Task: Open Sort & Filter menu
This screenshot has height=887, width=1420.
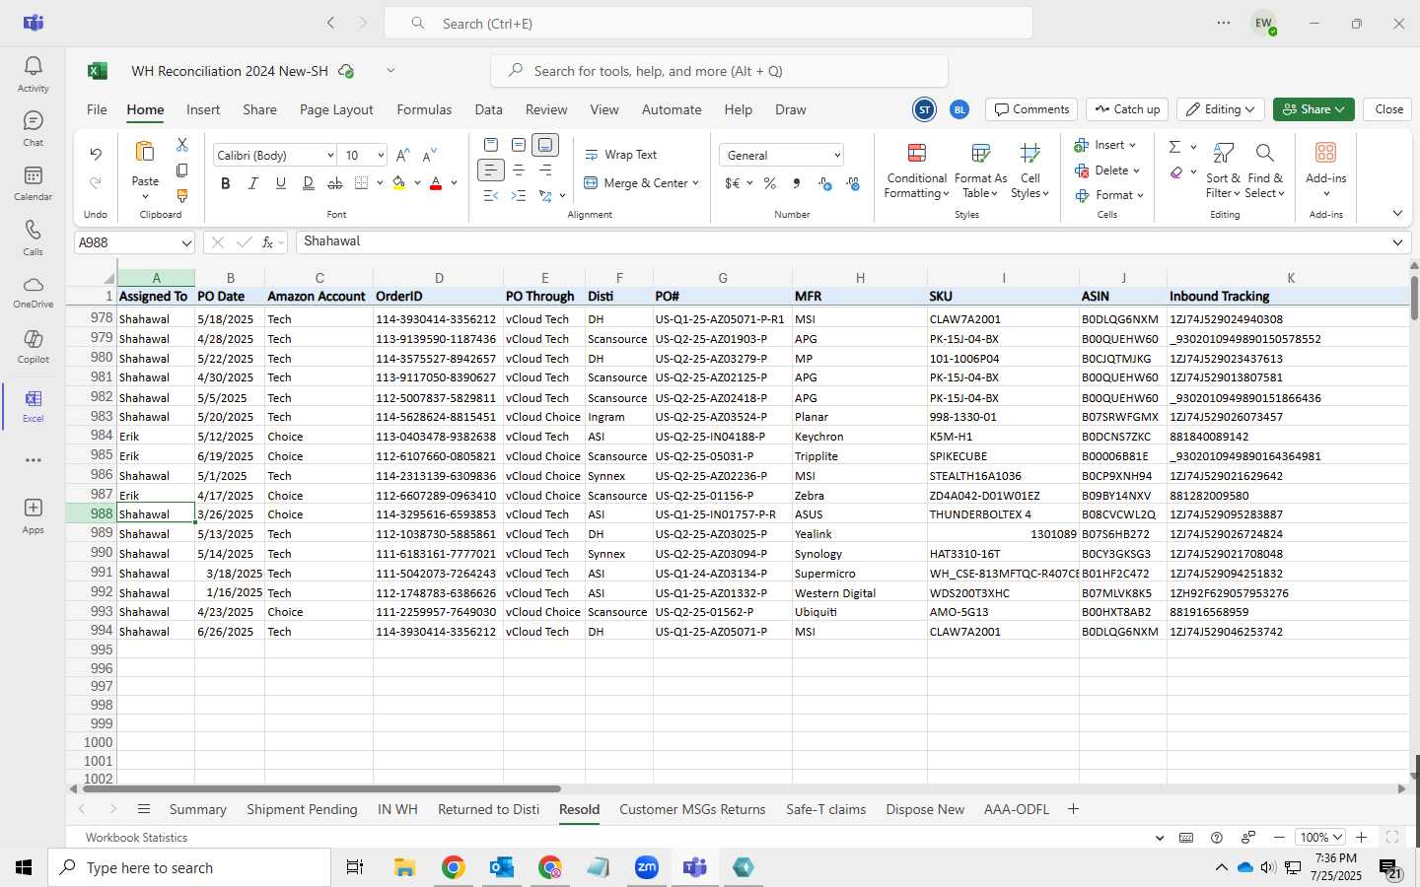Action: point(1223,171)
